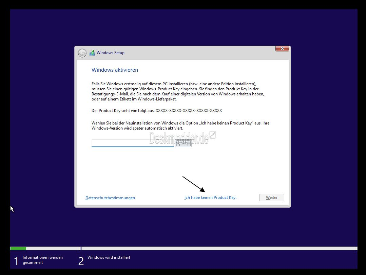This screenshot has height=275, width=366.
Task: Click "Informationen werden gesammelt" step label
Action: coord(43,260)
